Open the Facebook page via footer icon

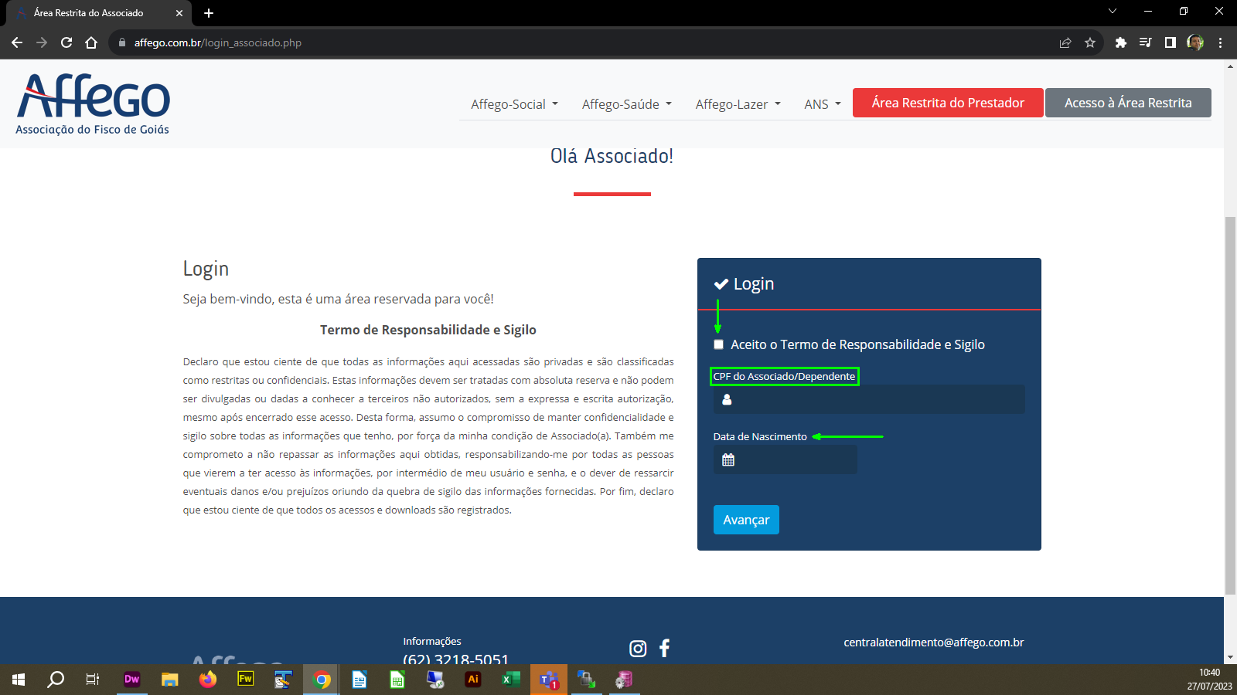coord(664,649)
